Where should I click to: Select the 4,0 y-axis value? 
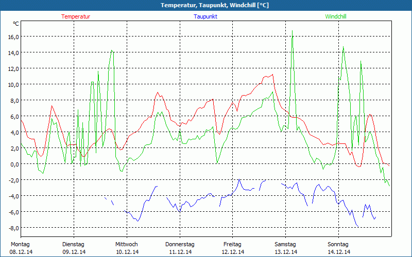pos(14,133)
